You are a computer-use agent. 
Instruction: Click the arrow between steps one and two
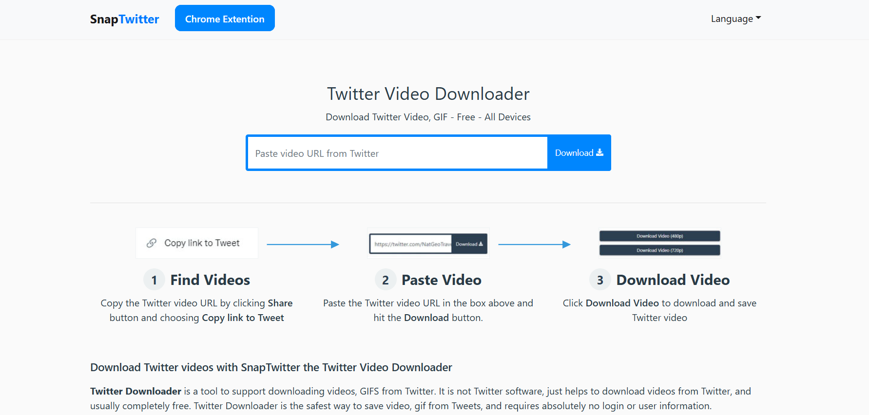[303, 245]
